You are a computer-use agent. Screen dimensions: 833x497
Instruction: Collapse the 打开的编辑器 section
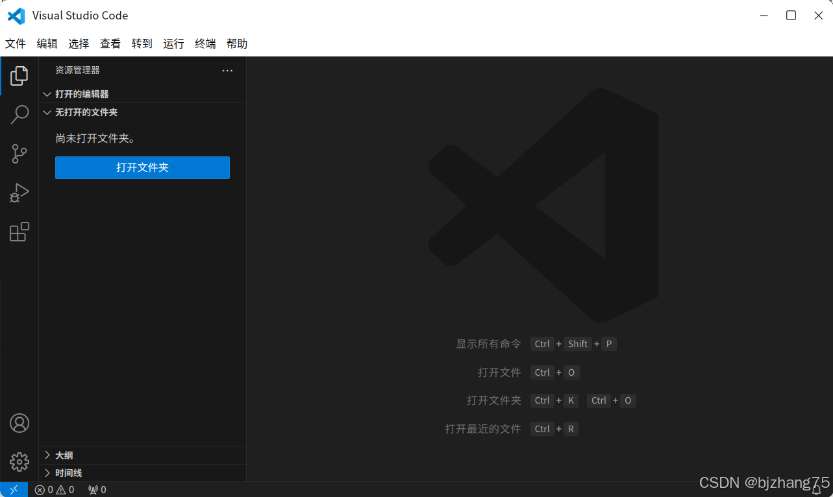click(x=142, y=94)
